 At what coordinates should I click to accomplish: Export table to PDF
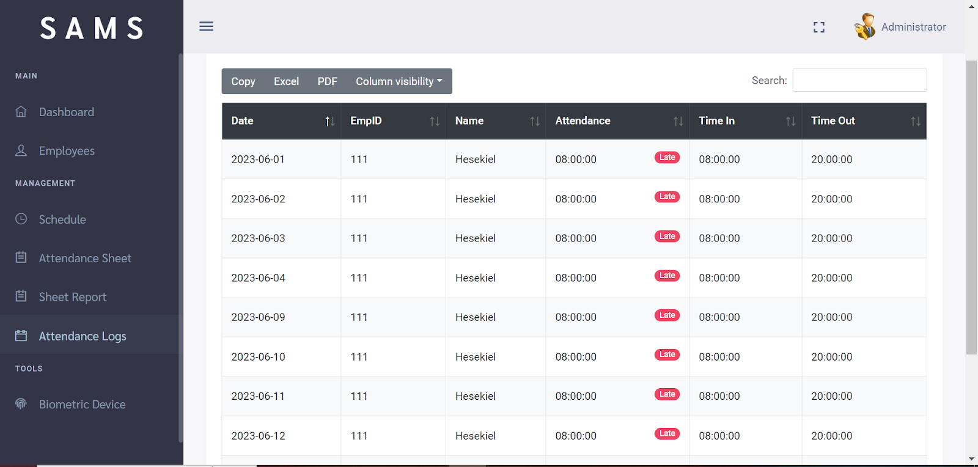(x=327, y=81)
